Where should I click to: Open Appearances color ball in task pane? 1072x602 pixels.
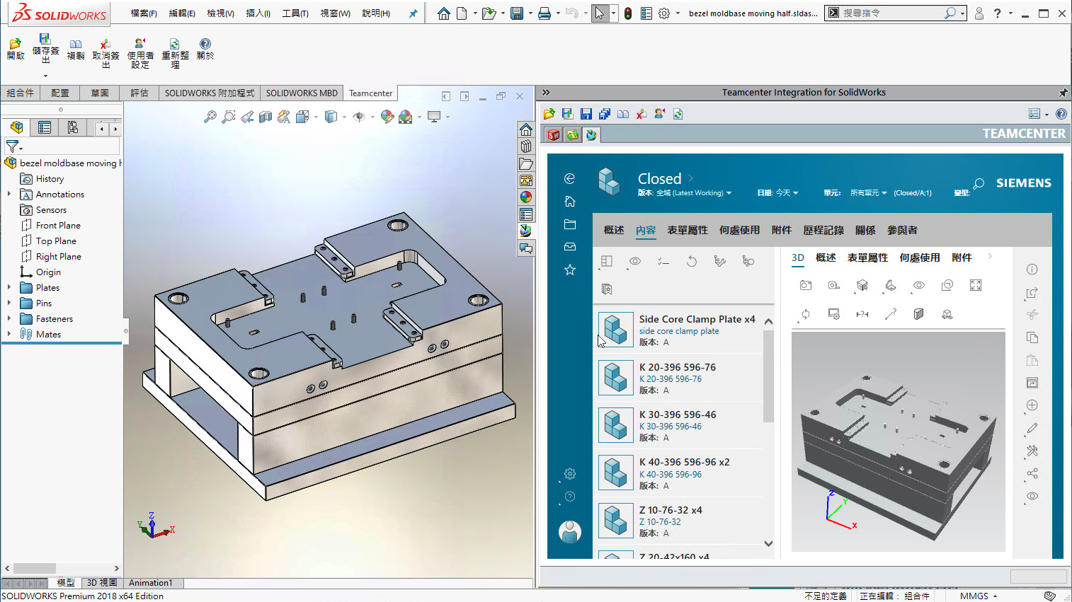point(526,197)
